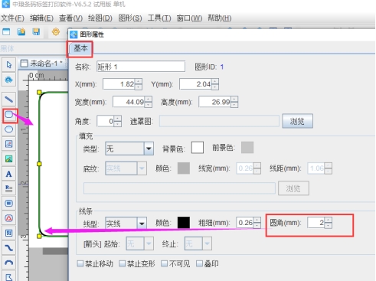The width and height of the screenshot is (376, 281).
Task: Select the insert picture frame tool
Action: point(9,144)
